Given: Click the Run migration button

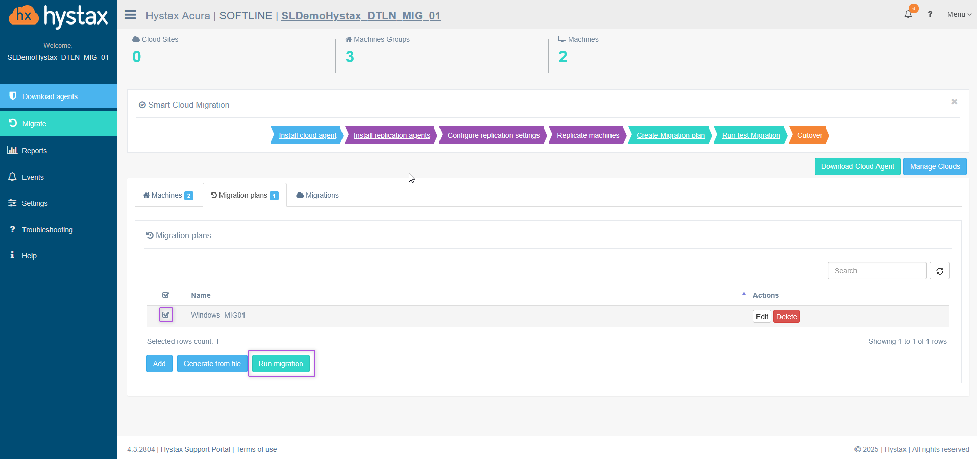Looking at the screenshot, I should pyautogui.click(x=281, y=364).
